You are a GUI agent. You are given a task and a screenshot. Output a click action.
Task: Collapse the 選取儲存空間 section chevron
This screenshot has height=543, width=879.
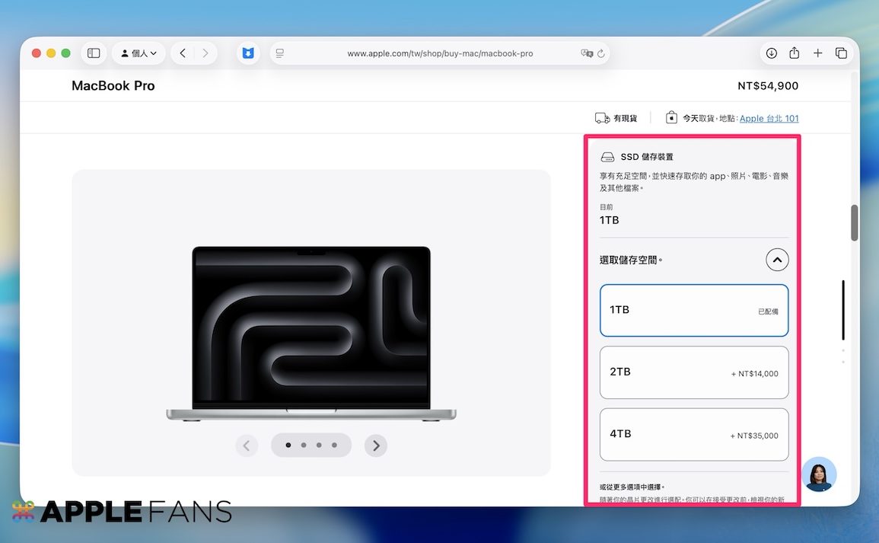point(776,260)
